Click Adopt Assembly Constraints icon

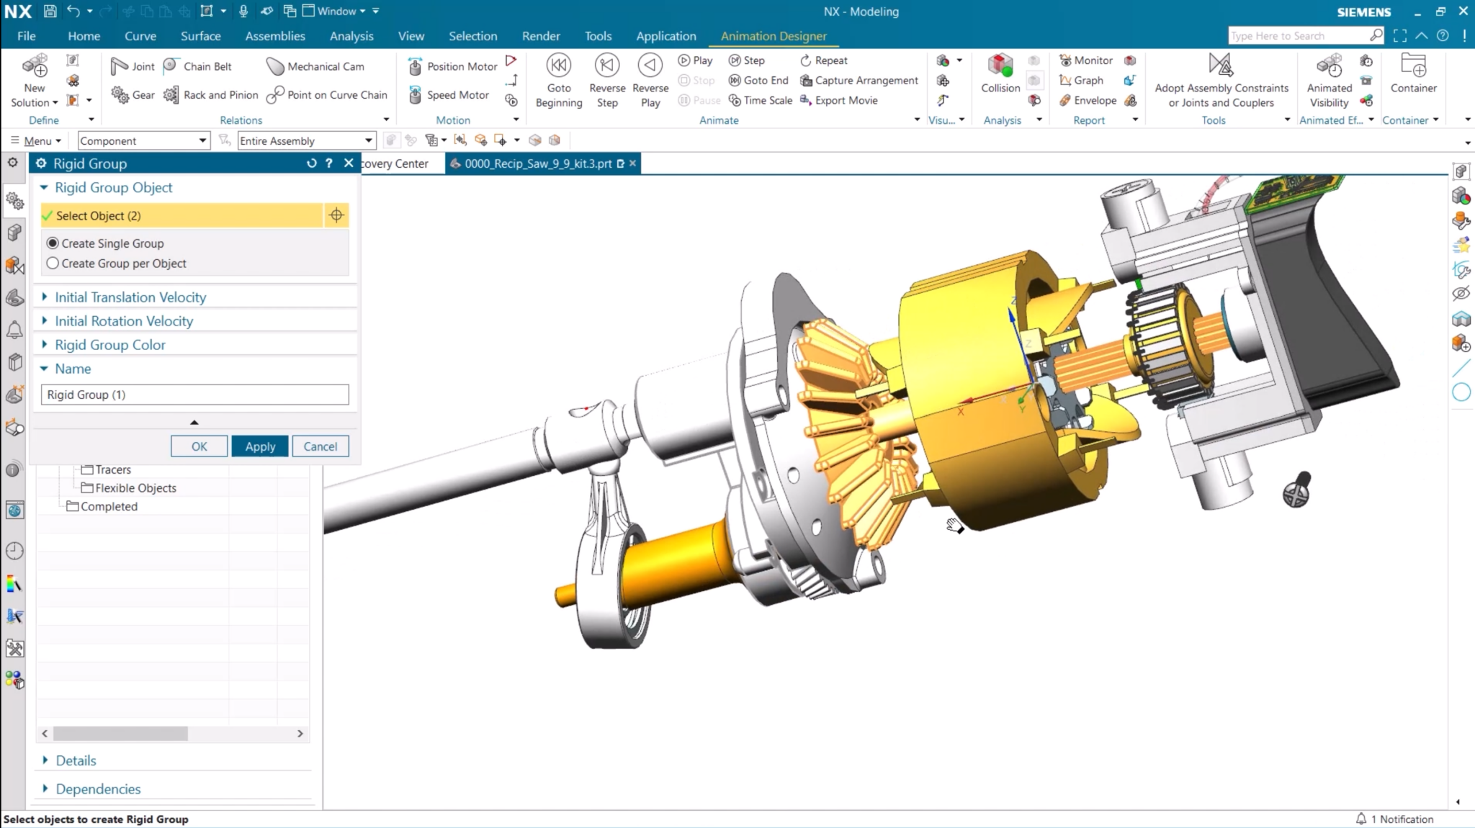(1221, 65)
